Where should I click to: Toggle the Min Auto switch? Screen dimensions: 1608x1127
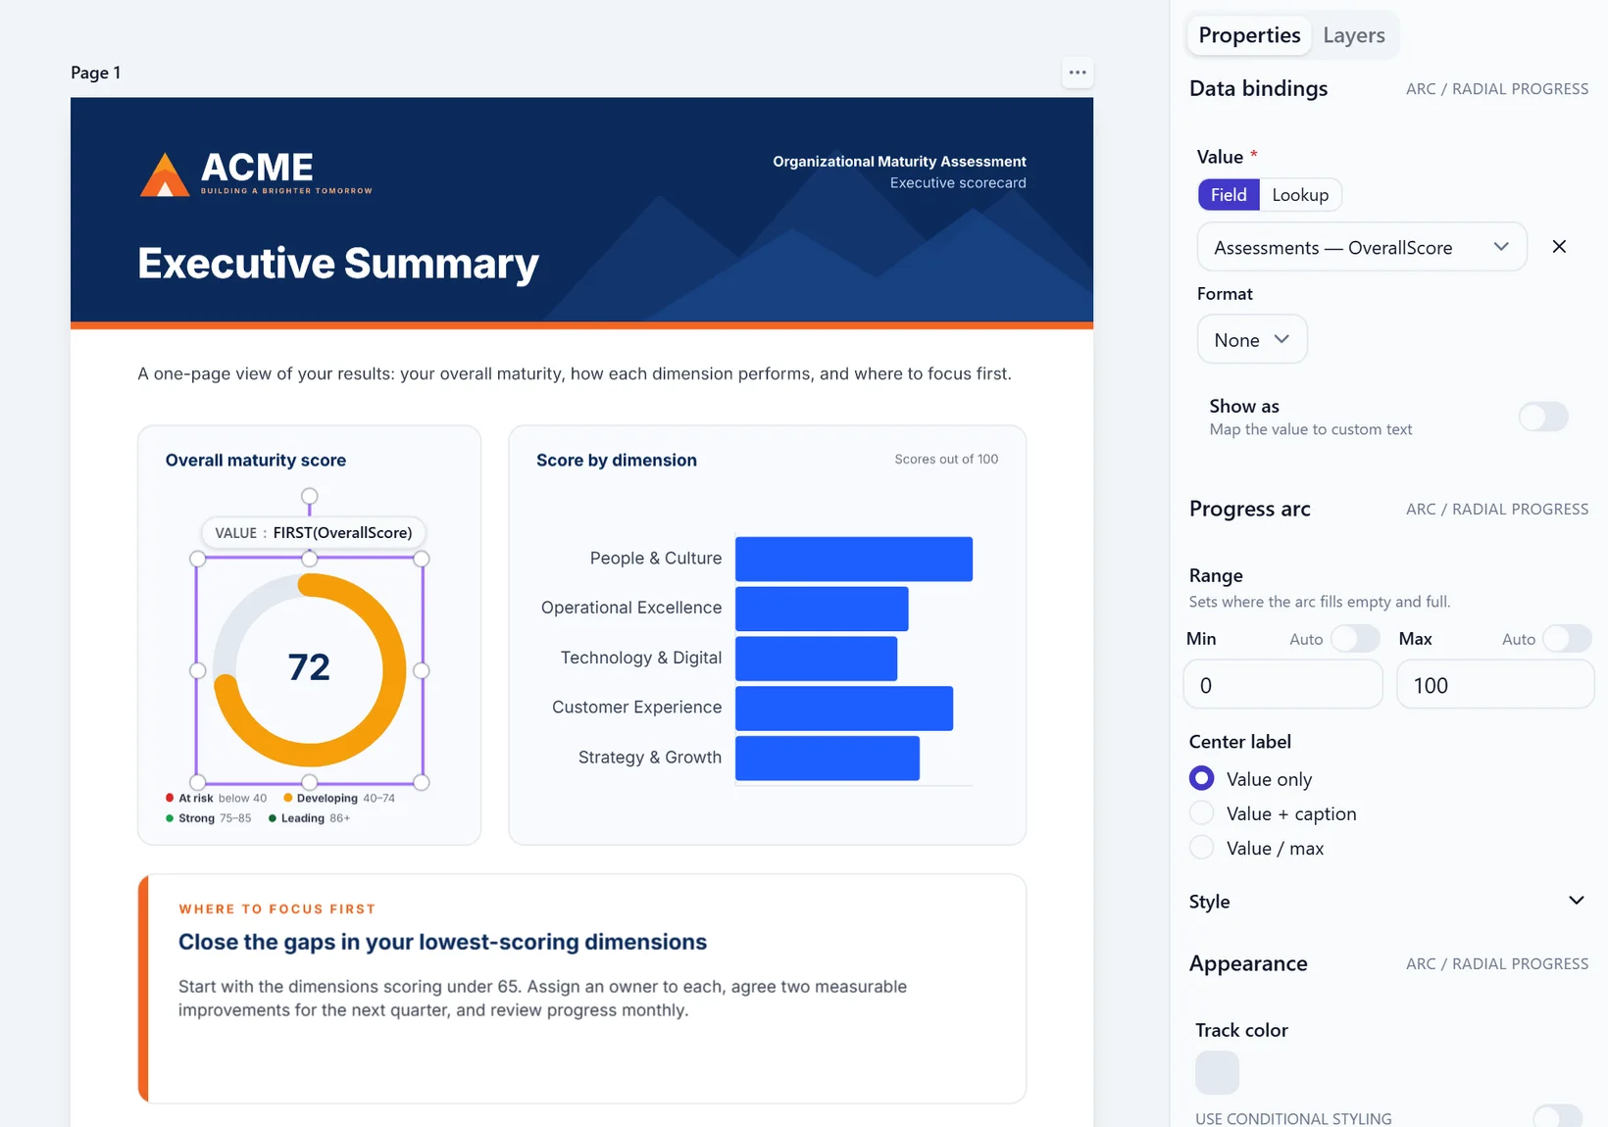(1355, 639)
